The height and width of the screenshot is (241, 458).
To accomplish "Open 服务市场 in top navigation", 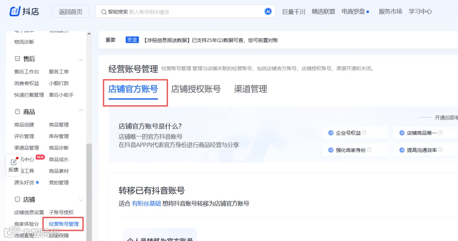I will coord(391,12).
